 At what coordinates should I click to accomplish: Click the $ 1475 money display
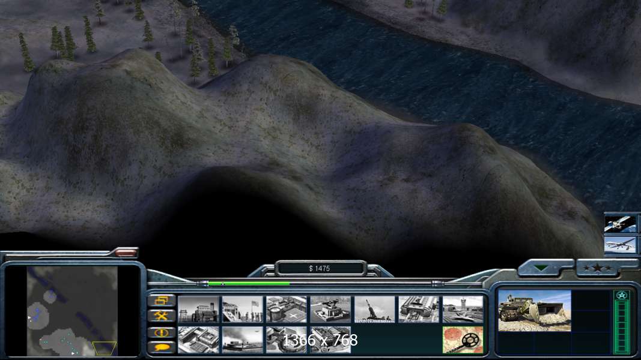point(320,268)
